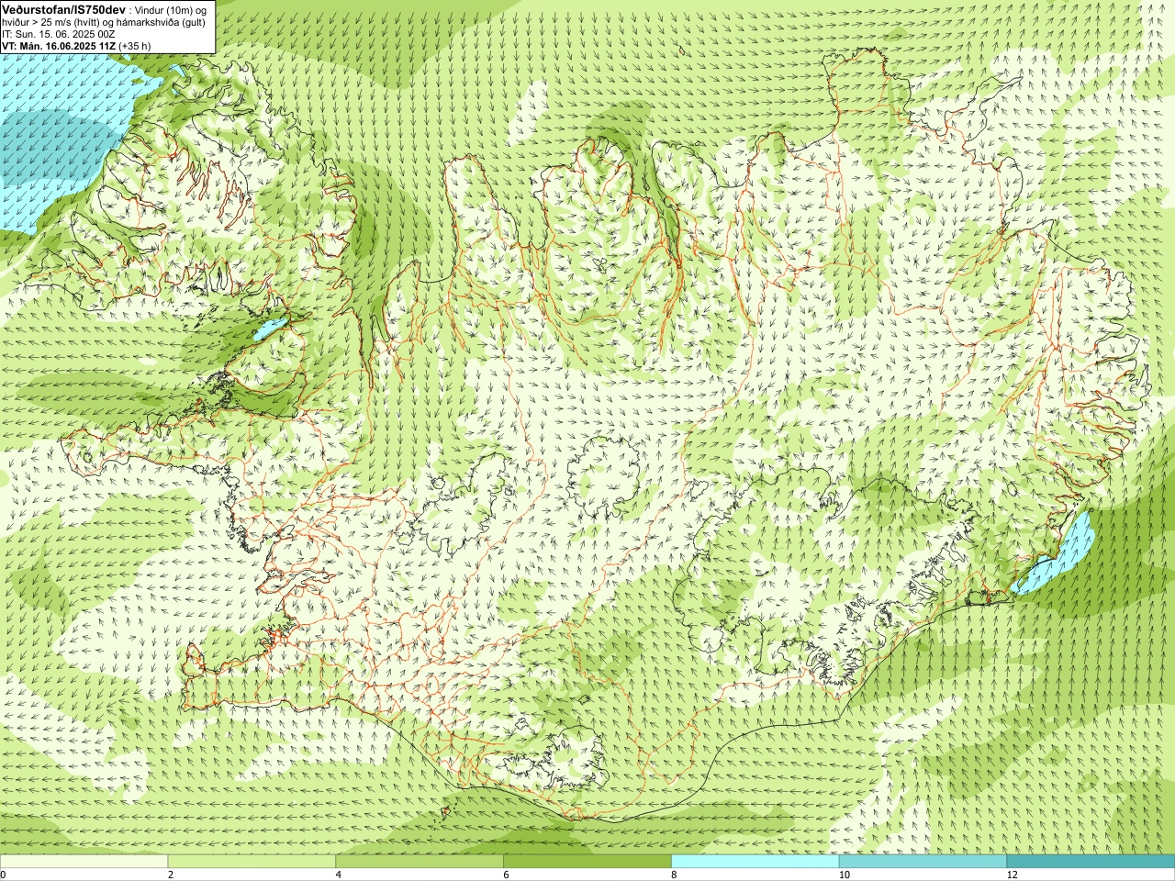
Task: Click the '(+35 h)' forecast offset text
Action: tap(134, 46)
